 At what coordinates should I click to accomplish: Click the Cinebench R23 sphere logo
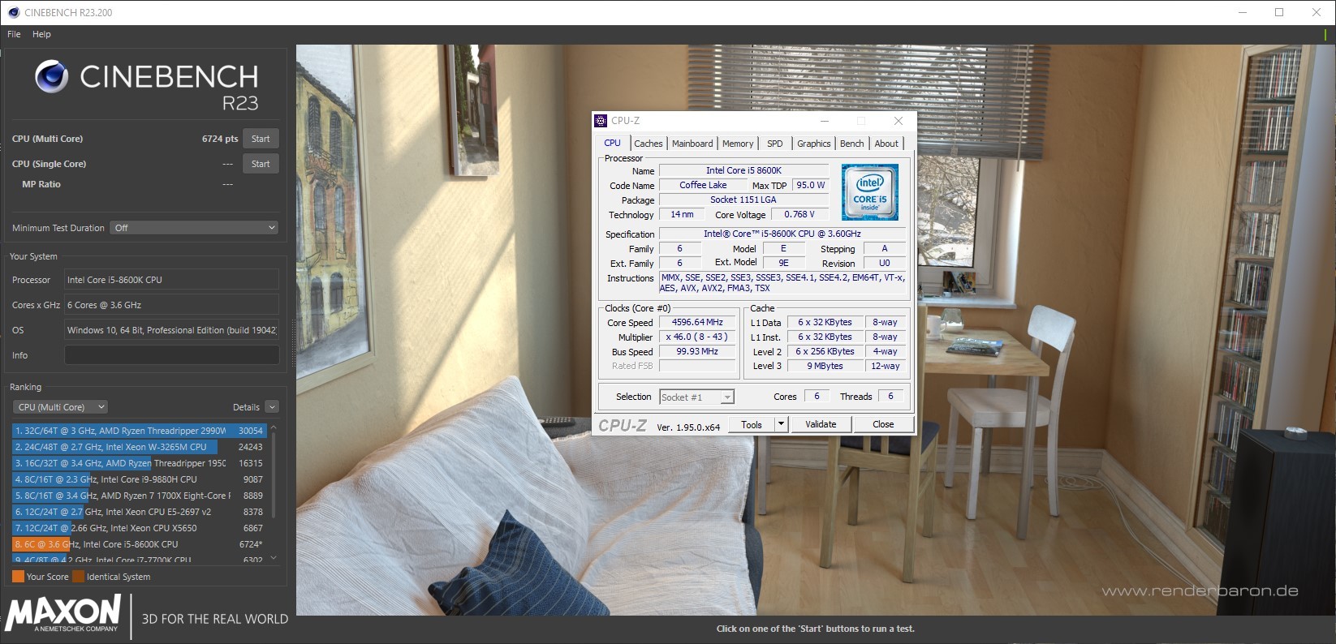[x=51, y=77]
